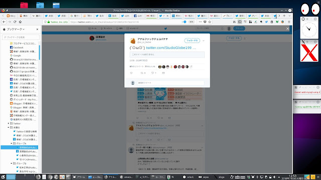Click the taskbar clock showing 12:53
This screenshot has height=180, width=321.
(292, 177)
